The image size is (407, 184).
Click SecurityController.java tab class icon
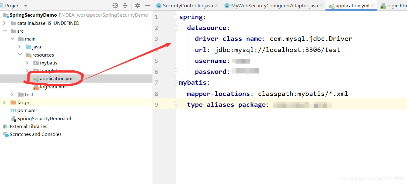pos(158,6)
